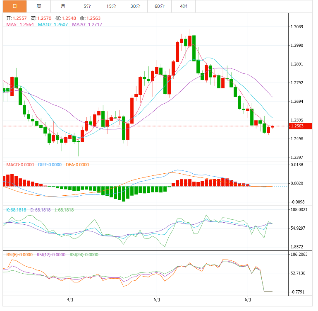Click the 6月 date axis label
Viewport: 318px width, 311px height.
248,299
